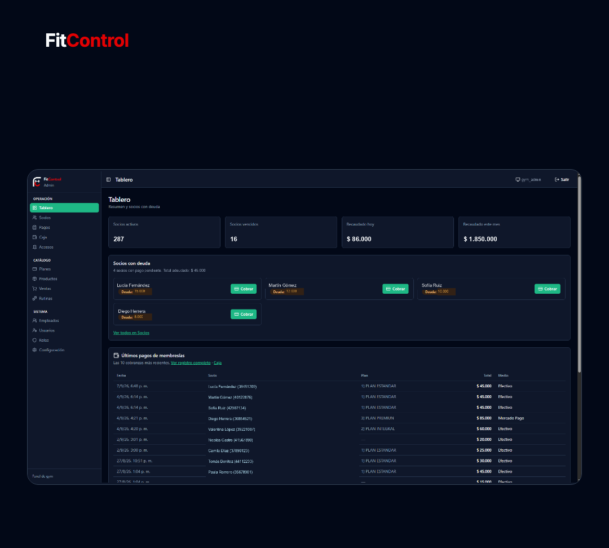
Task: Click the Caja icon in sidebar
Action: pos(34,237)
